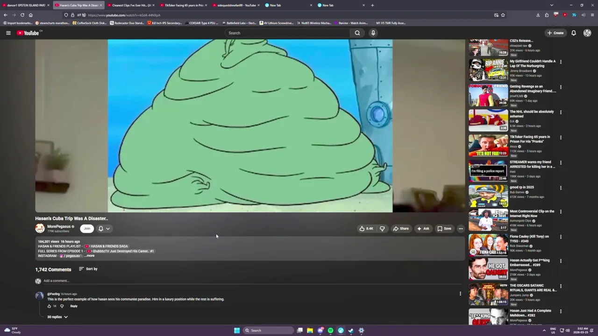The width and height of the screenshot is (598, 336).
Task: Open the YouTube notifications bell
Action: (x=574, y=33)
